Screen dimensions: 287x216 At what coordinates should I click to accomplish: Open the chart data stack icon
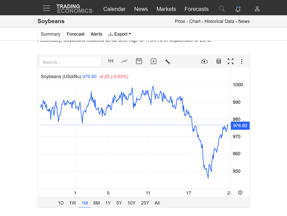click(x=219, y=61)
